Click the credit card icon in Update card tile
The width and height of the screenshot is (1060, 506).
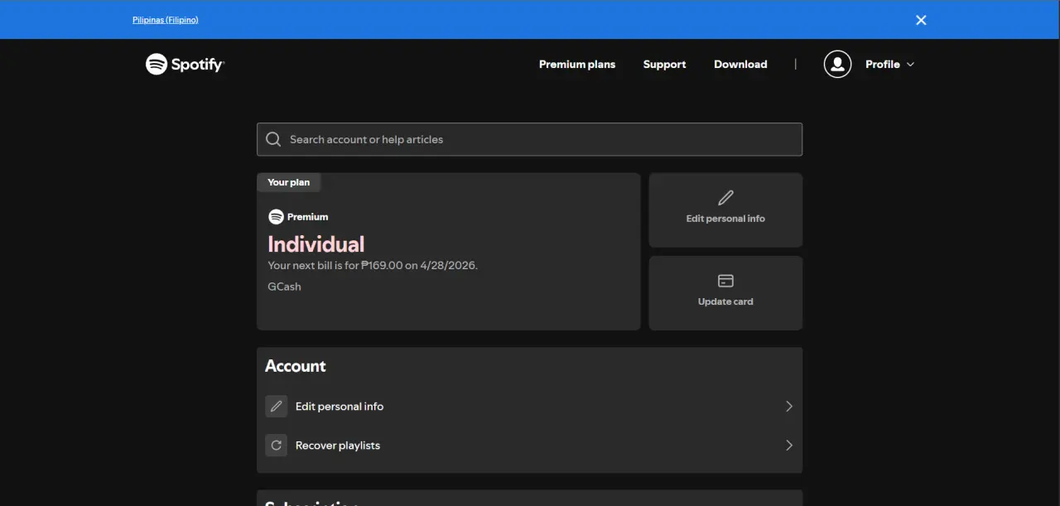tap(725, 281)
